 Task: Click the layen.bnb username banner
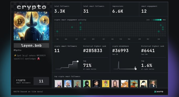31,45
